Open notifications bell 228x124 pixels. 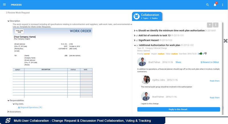[215, 5]
